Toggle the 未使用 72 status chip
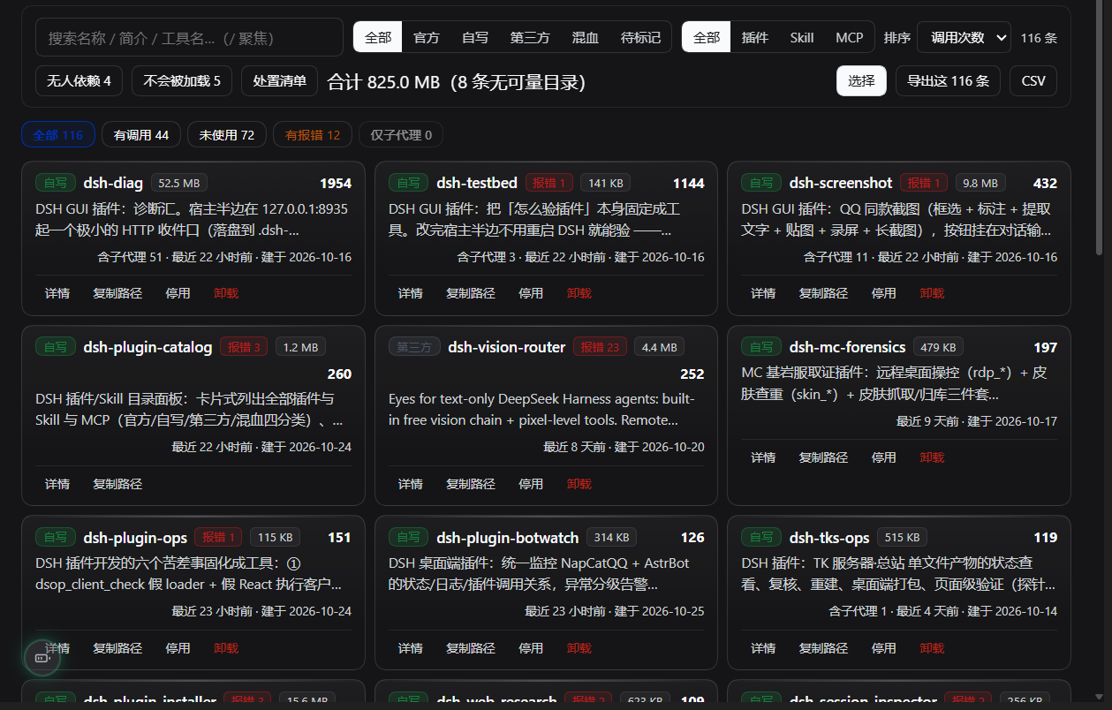1112x710 pixels. [227, 135]
